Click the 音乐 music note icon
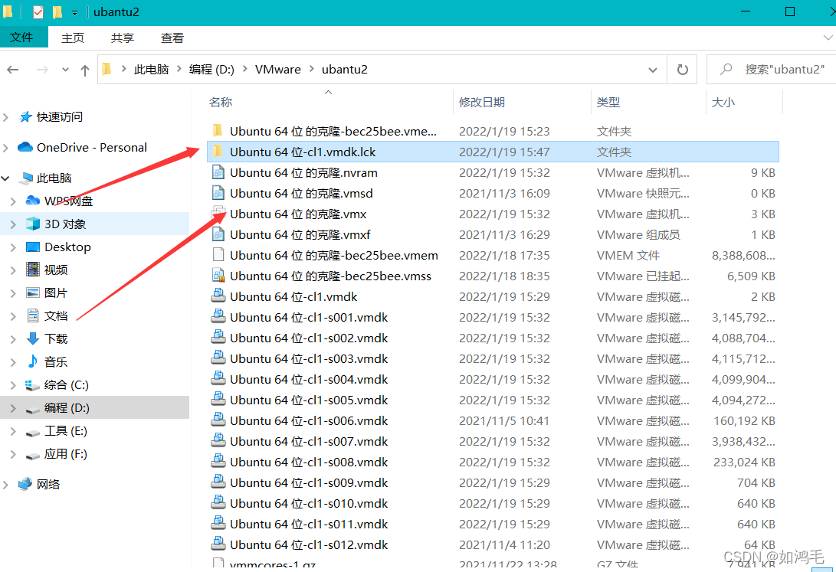 pos(33,361)
